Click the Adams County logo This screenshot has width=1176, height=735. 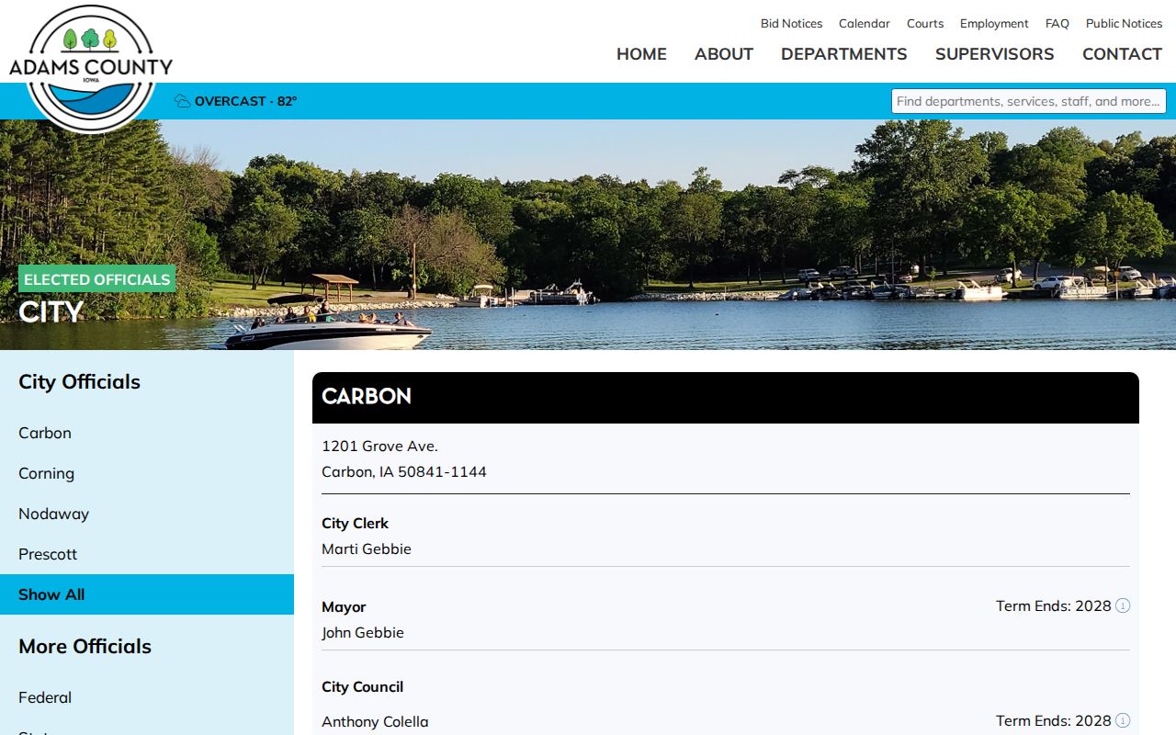click(91, 68)
